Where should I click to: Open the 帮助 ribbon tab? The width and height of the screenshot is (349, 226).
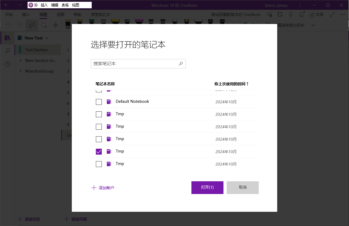pos(77,15)
